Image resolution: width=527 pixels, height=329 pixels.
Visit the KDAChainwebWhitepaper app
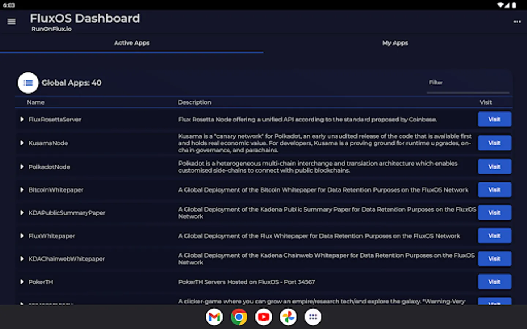pyautogui.click(x=494, y=259)
